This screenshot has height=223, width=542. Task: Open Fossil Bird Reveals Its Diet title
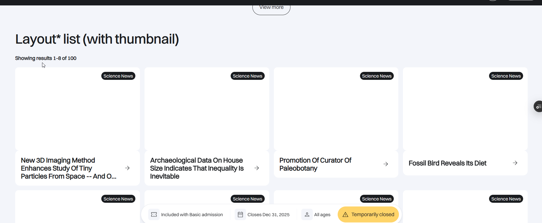[x=447, y=163]
